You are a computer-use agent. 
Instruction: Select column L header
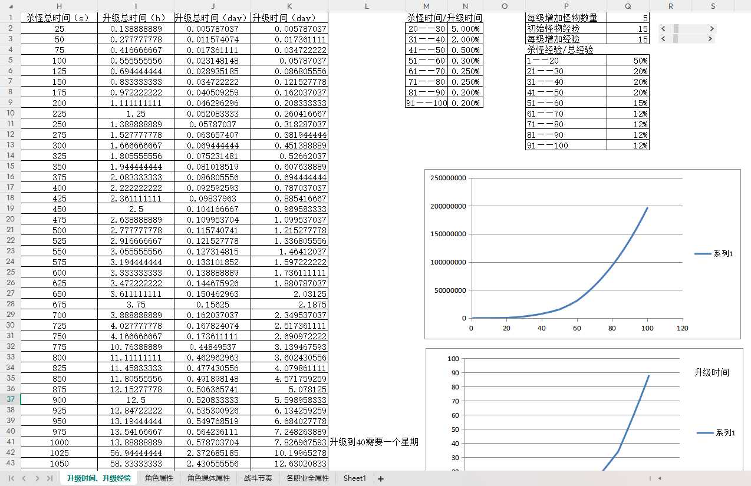367,6
